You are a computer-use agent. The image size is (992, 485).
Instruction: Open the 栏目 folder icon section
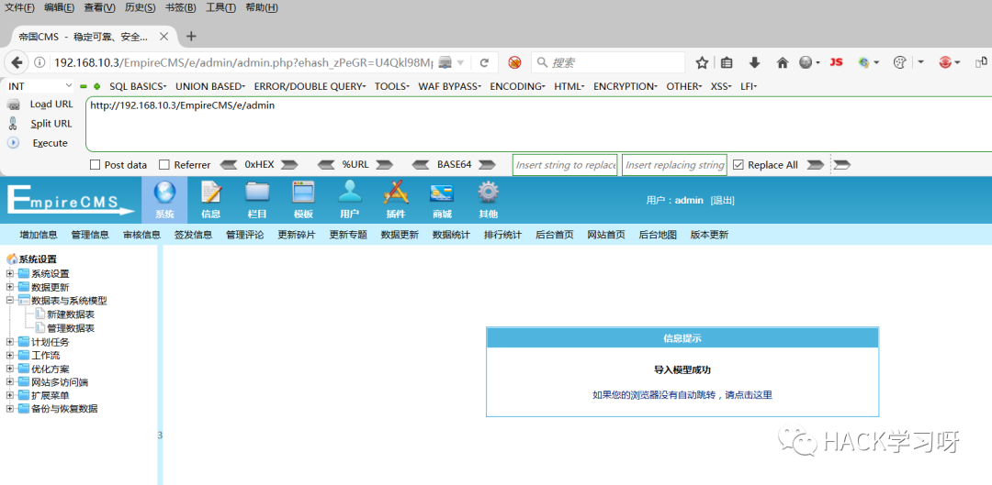coord(257,200)
